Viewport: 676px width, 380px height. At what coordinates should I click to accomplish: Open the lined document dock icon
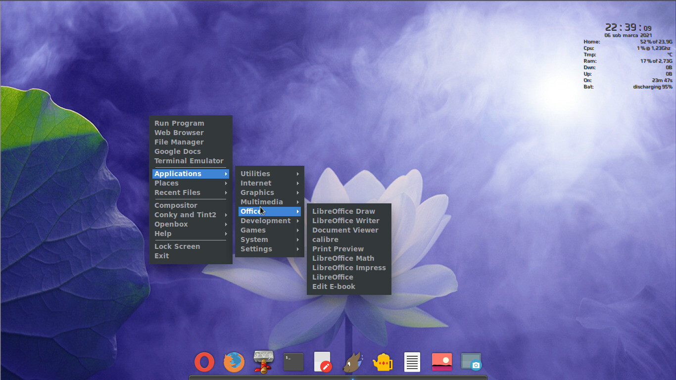[412, 362]
